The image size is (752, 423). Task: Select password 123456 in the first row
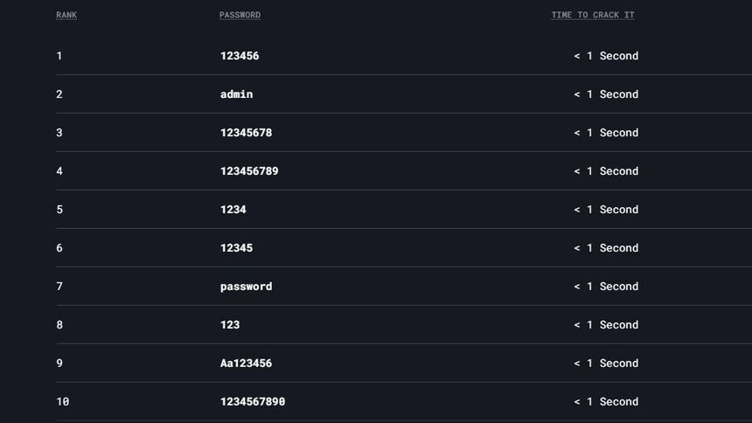[240, 56]
